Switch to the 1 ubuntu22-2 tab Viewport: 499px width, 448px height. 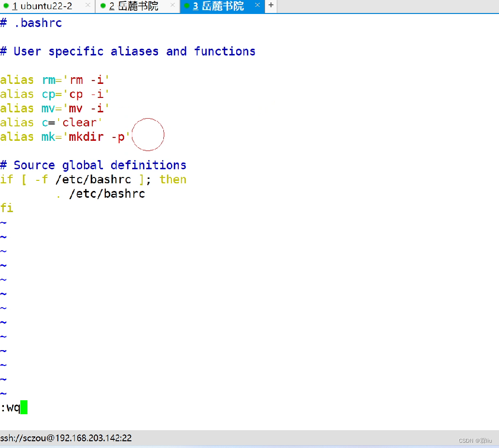pyautogui.click(x=47, y=6)
